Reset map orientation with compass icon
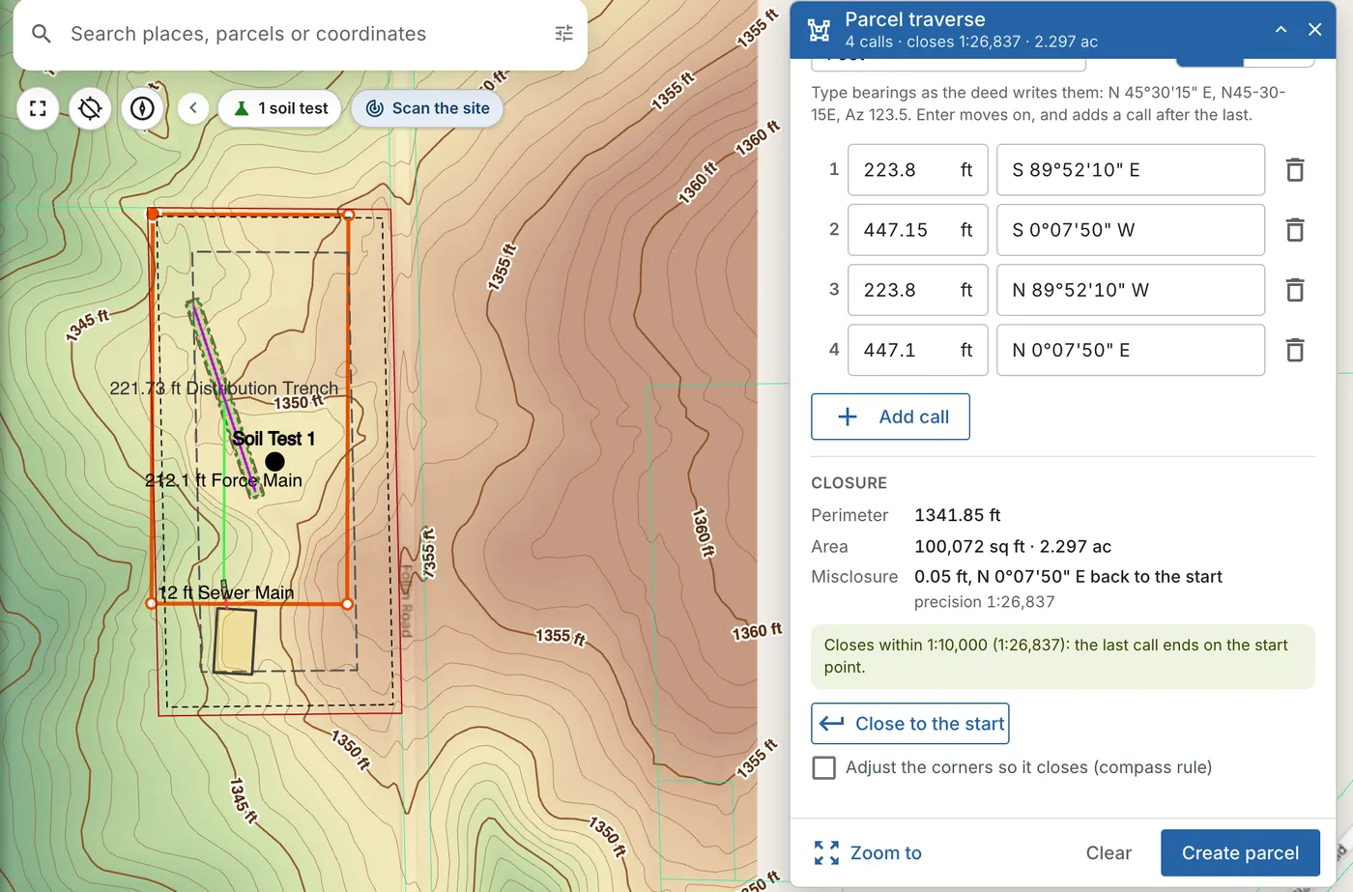 (142, 108)
